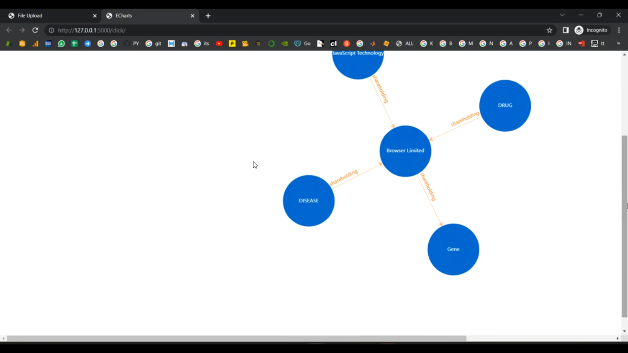628x353 pixels.
Task: Open Chrome three-dot menu
Action: [x=619, y=30]
